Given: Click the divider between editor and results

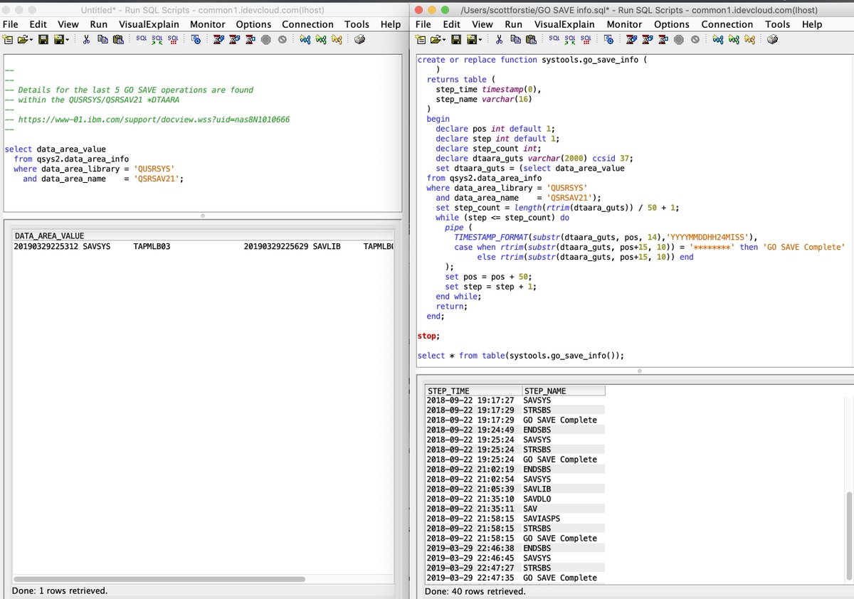Looking at the screenshot, I should point(639,371).
